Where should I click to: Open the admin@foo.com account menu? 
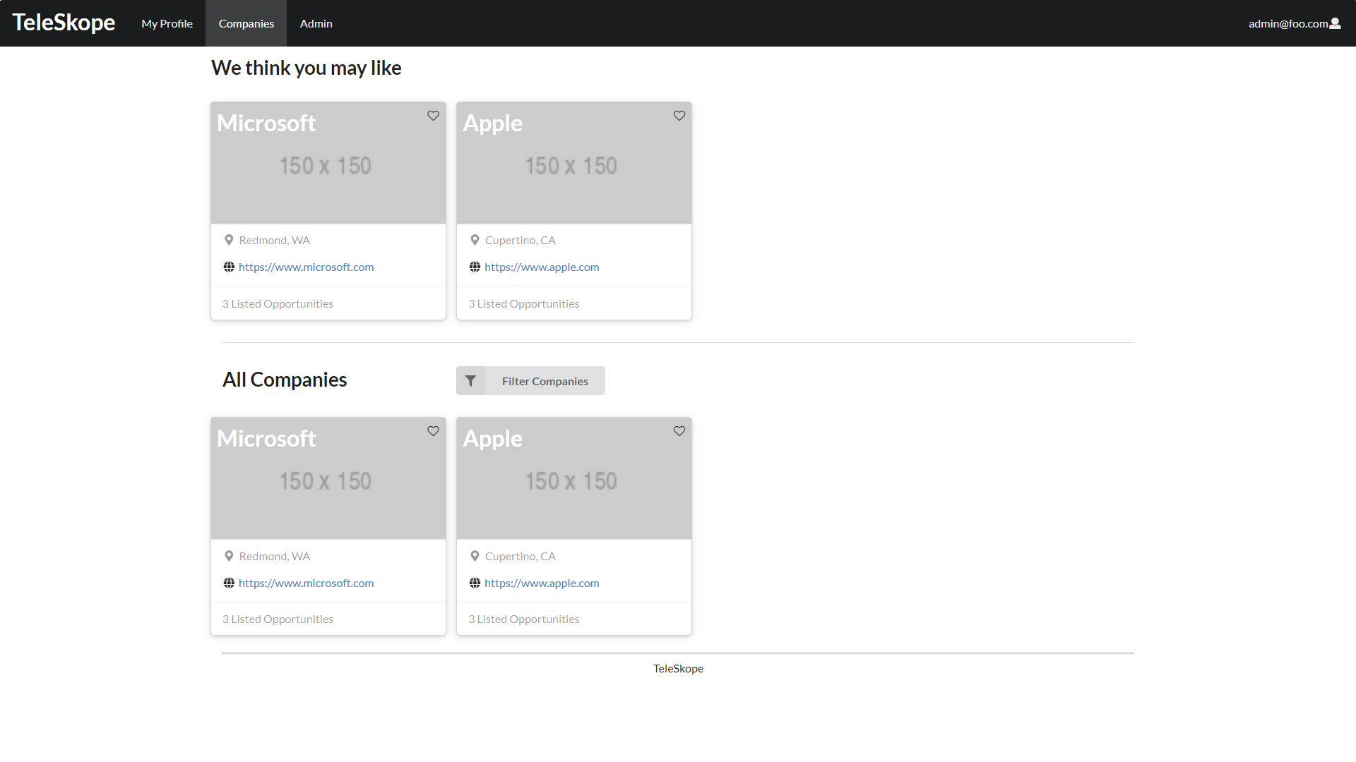(1294, 23)
